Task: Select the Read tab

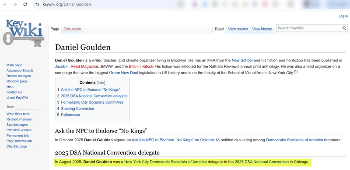Action: click(219, 29)
